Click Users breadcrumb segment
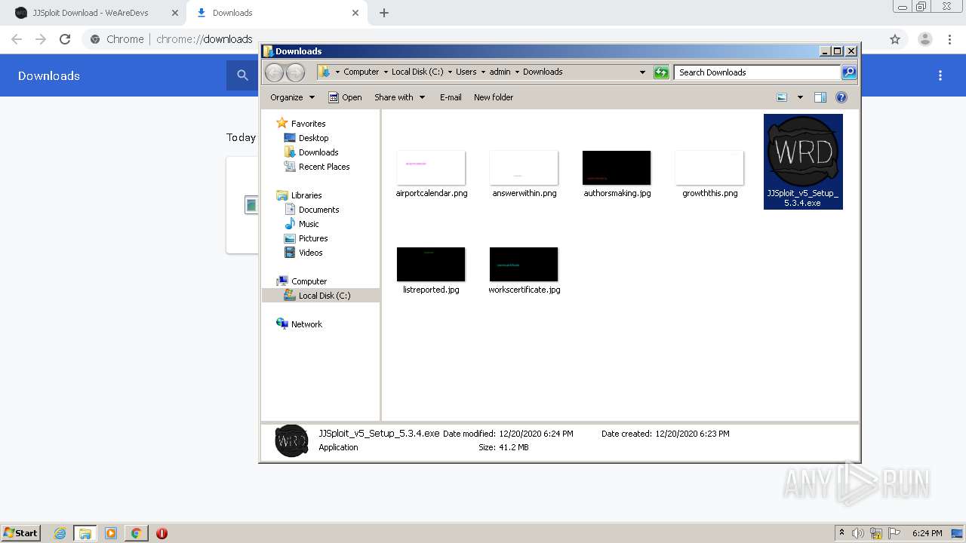This screenshot has height=543, width=966. [x=466, y=72]
